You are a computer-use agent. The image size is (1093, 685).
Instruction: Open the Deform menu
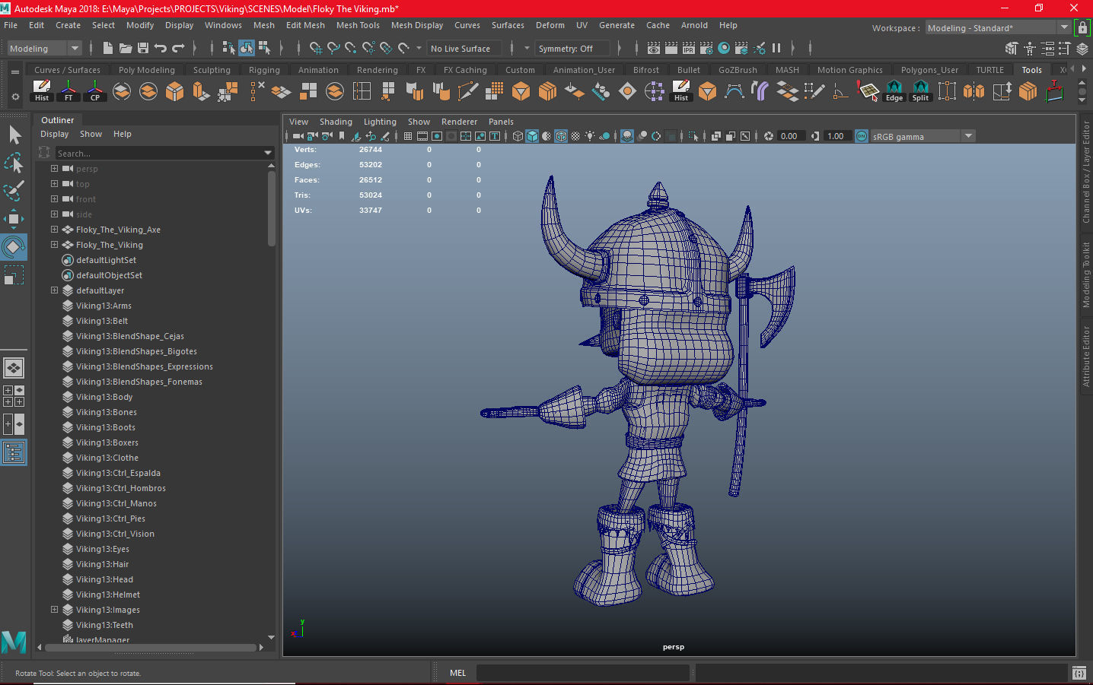550,25
